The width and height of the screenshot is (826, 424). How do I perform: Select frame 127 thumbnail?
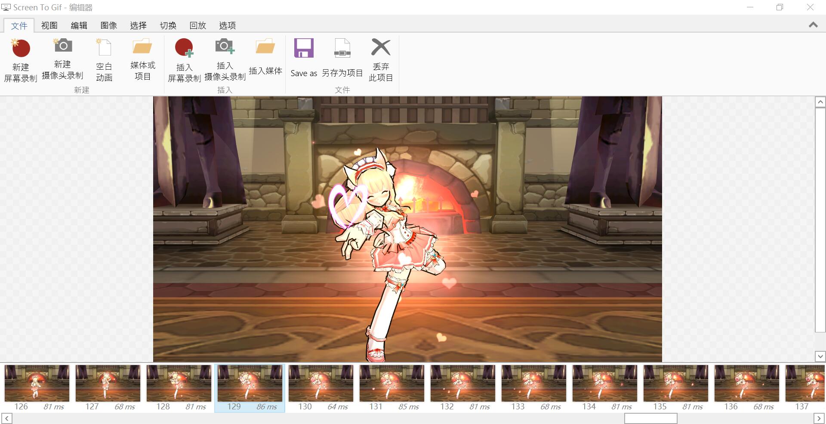pos(108,383)
